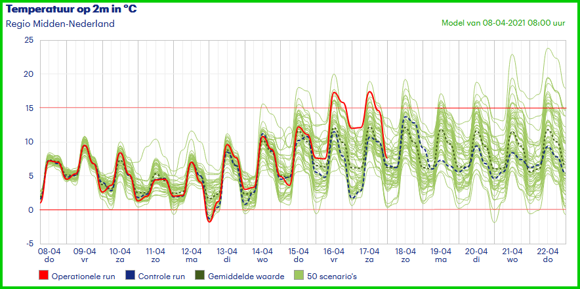580x289 pixels.
Task: Toggle the Gemiddelde waarde legend label
Action: click(x=246, y=277)
